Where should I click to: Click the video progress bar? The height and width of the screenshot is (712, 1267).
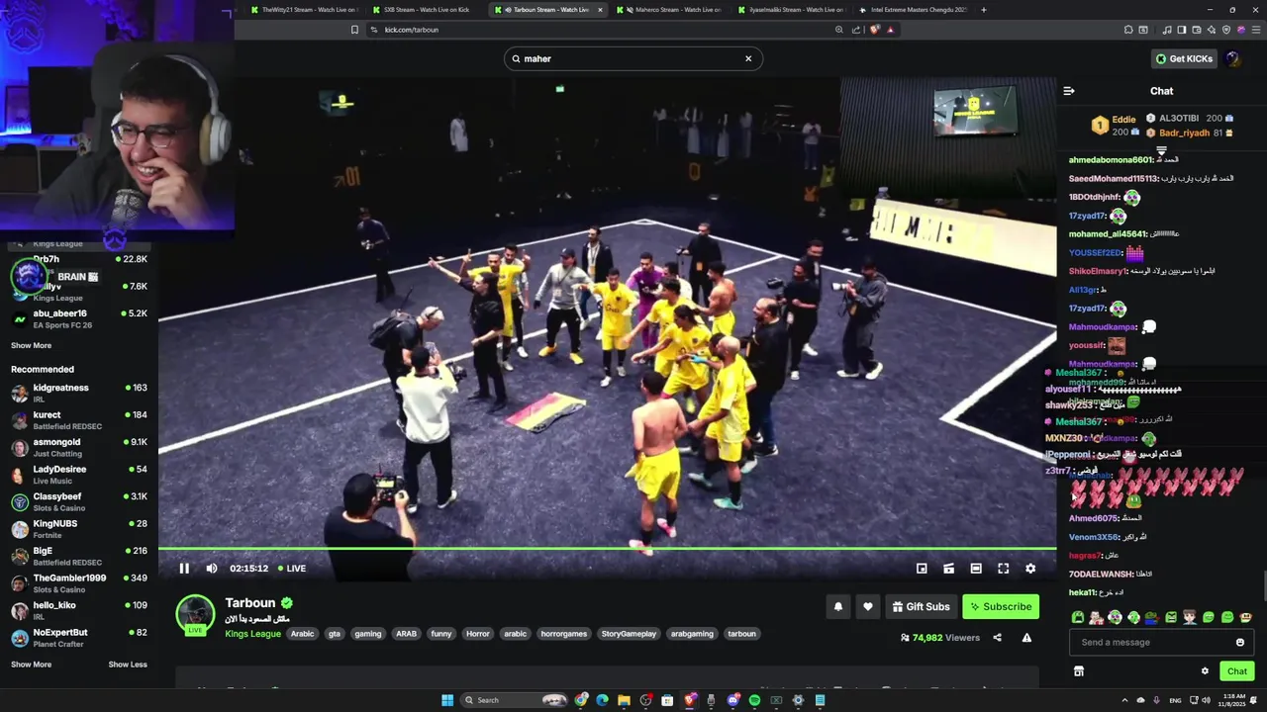click(607, 548)
